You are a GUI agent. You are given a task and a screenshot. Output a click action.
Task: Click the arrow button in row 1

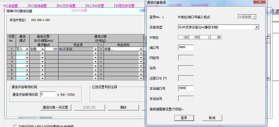[x=101, y=49]
